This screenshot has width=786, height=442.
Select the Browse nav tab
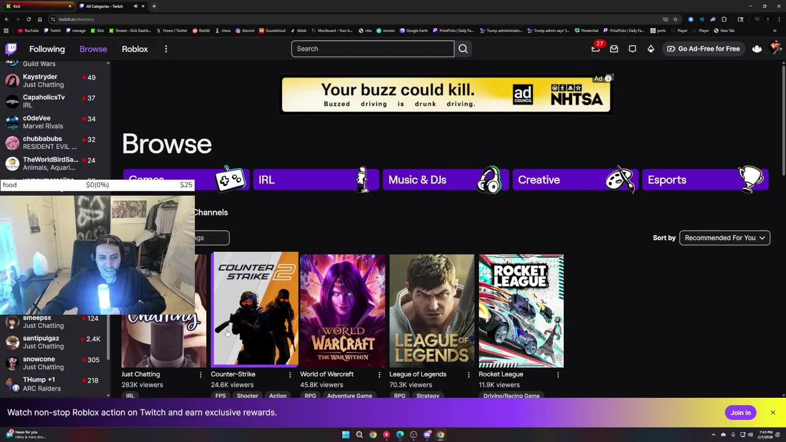[93, 49]
